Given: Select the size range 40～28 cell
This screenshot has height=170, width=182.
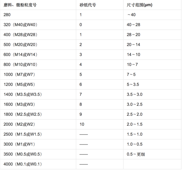Looking at the screenshot, I should [x=134, y=25].
